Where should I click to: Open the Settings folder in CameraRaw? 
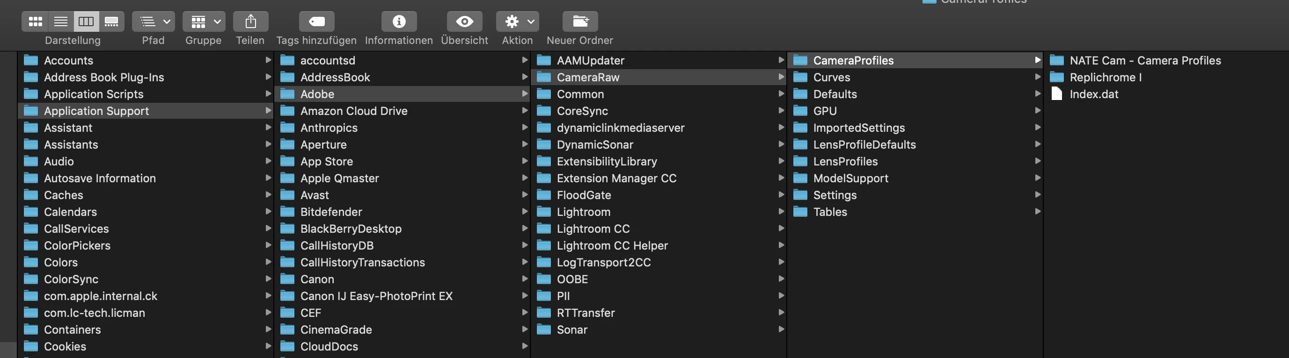[915, 195]
